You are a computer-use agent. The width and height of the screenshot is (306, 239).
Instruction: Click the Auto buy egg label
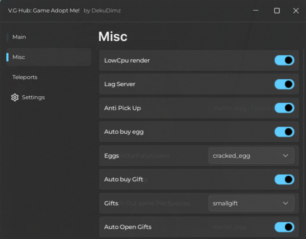coord(124,132)
